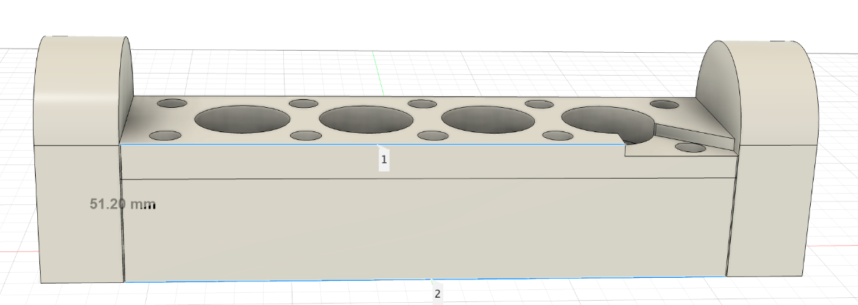Click the 51.20 mm measurement label
Image resolution: width=858 pixels, height=305 pixels.
pos(123,204)
